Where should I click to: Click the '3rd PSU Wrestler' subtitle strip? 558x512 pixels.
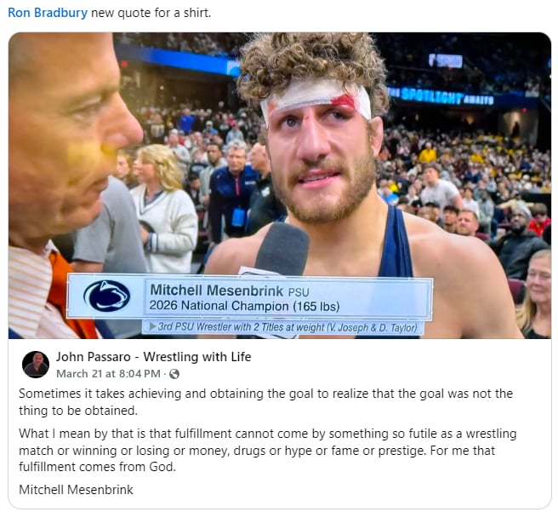pos(283,327)
